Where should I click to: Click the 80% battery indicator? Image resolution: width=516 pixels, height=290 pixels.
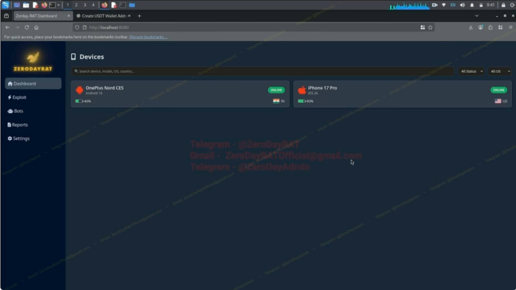click(x=306, y=101)
